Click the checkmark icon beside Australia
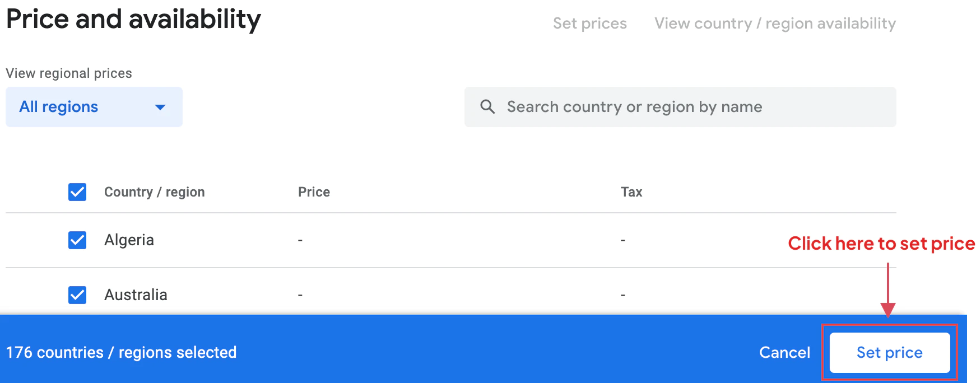This screenshot has width=976, height=383. (77, 295)
